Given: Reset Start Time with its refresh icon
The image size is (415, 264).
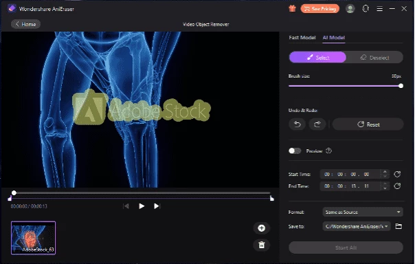Looking at the screenshot, I should [x=397, y=174].
